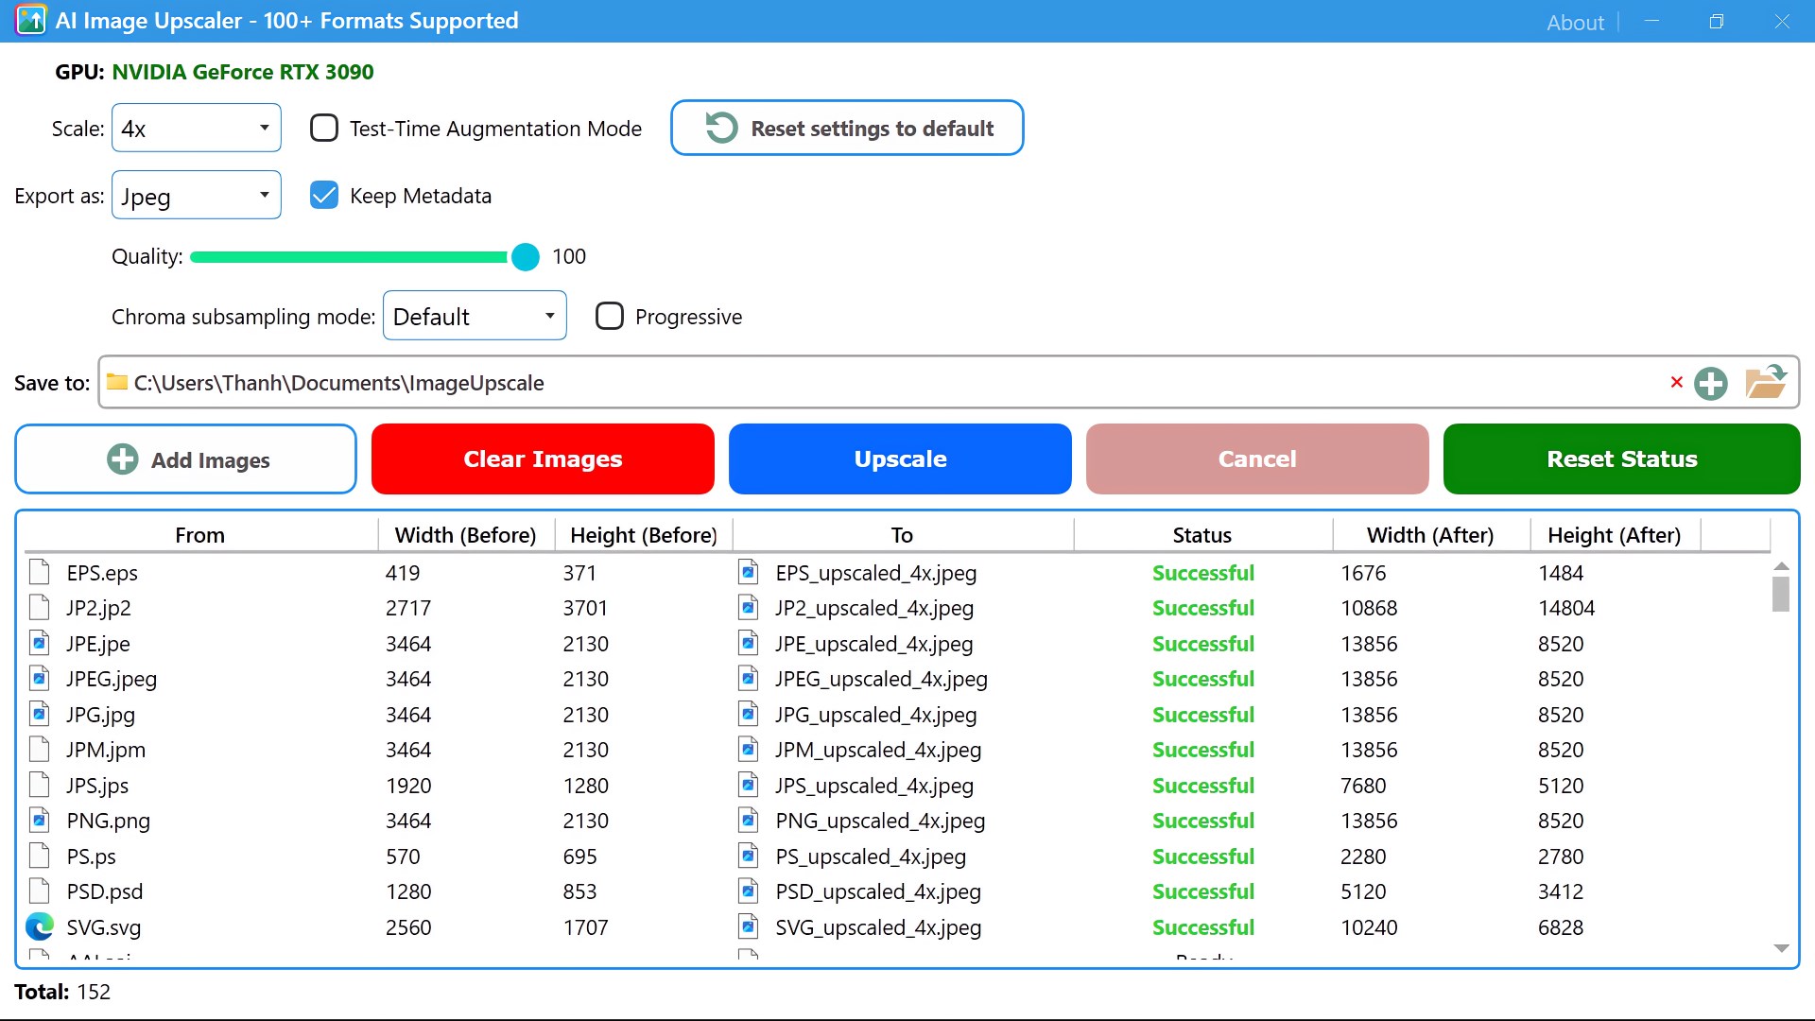
Task: Click the app logo in title bar
Action: tap(31, 20)
